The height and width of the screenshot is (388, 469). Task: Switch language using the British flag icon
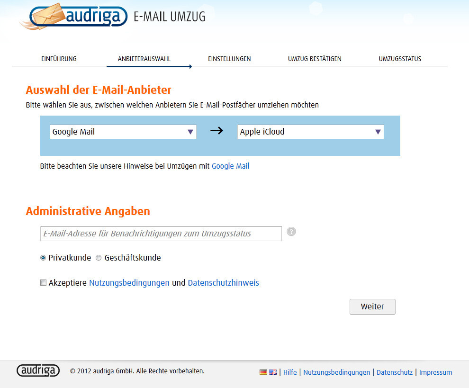tap(272, 372)
